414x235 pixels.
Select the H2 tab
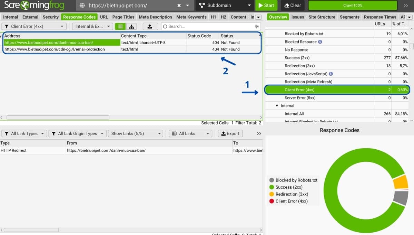point(224,17)
